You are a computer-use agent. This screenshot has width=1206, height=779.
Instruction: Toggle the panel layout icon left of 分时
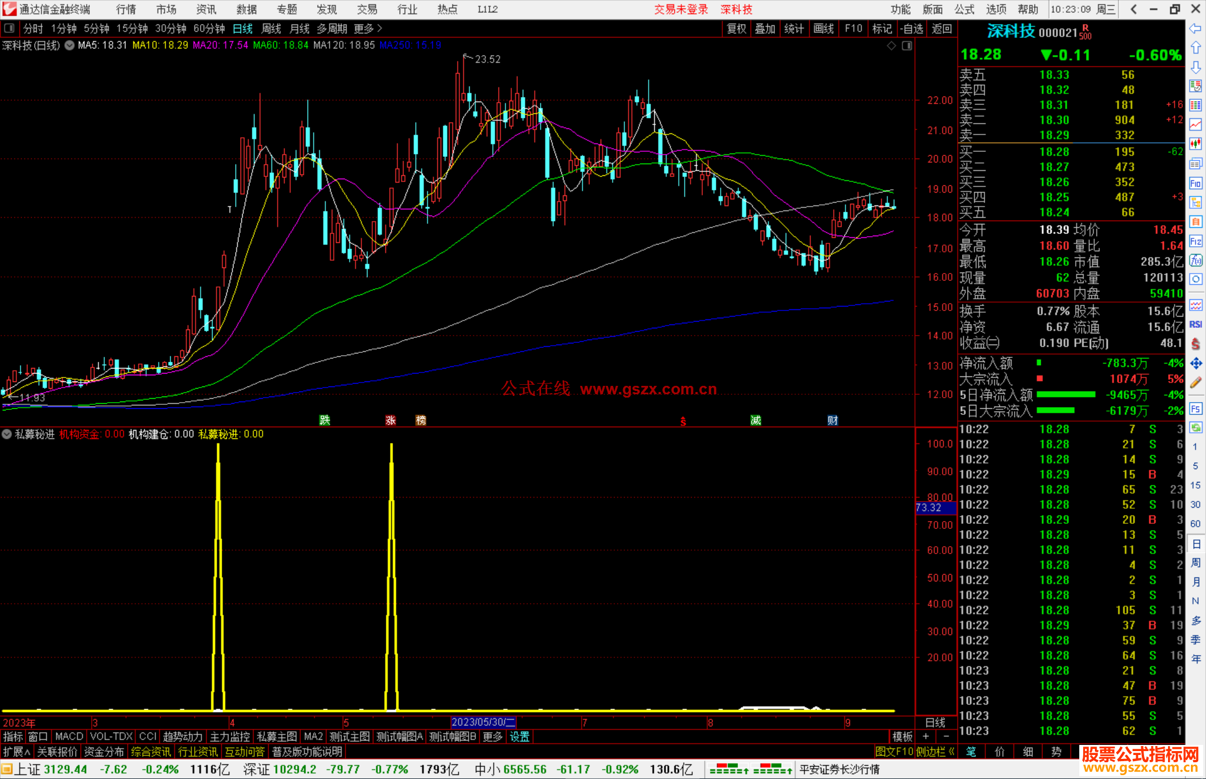point(9,28)
